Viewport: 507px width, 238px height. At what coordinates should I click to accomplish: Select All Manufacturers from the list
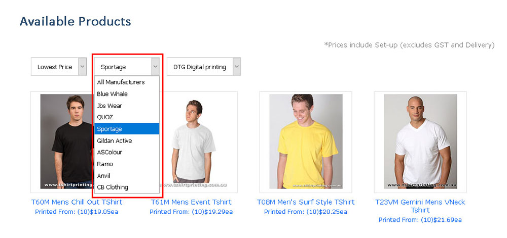126,82
